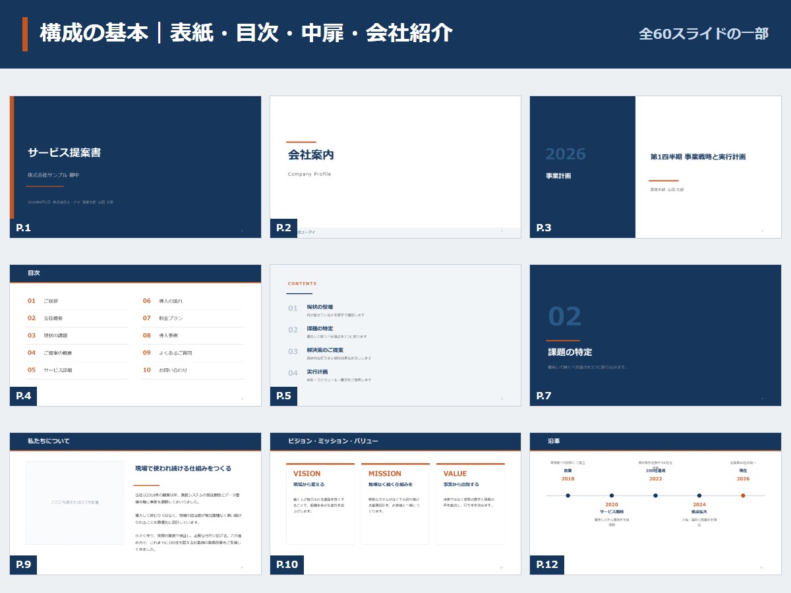Select the 目次 table of contents slide
The image size is (791, 593).
coord(135,335)
